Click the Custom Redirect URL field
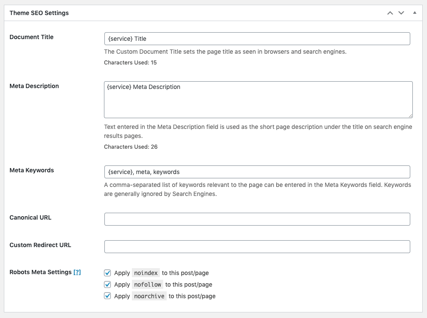 pos(257,247)
